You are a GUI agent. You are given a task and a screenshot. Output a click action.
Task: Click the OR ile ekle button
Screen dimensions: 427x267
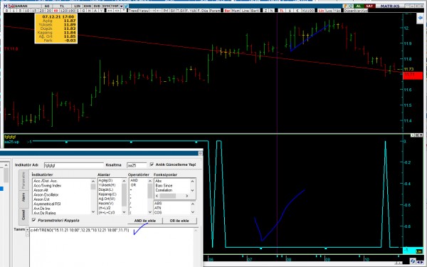click(180, 221)
